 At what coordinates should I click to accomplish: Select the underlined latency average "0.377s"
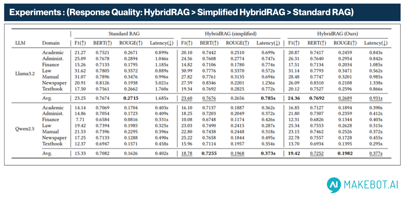pos(376,153)
